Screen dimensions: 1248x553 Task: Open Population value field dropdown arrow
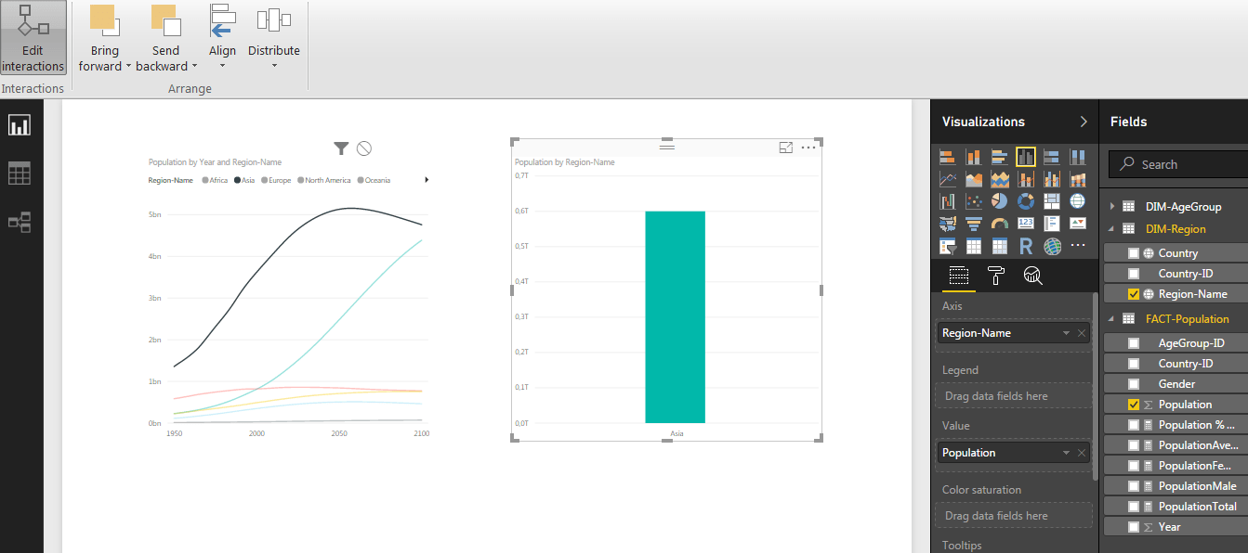pos(1066,453)
